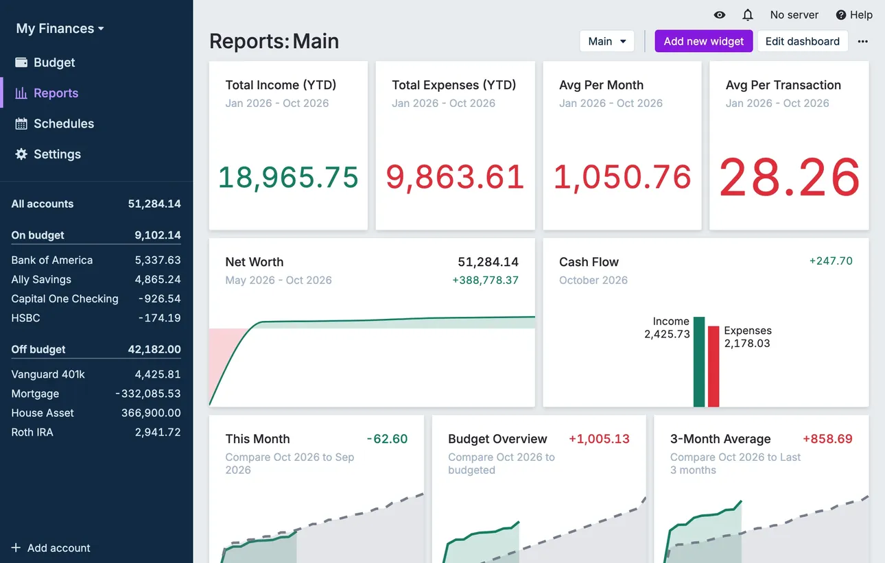The height and width of the screenshot is (563, 885).
Task: Select Reports in the sidebar
Action: click(97, 93)
